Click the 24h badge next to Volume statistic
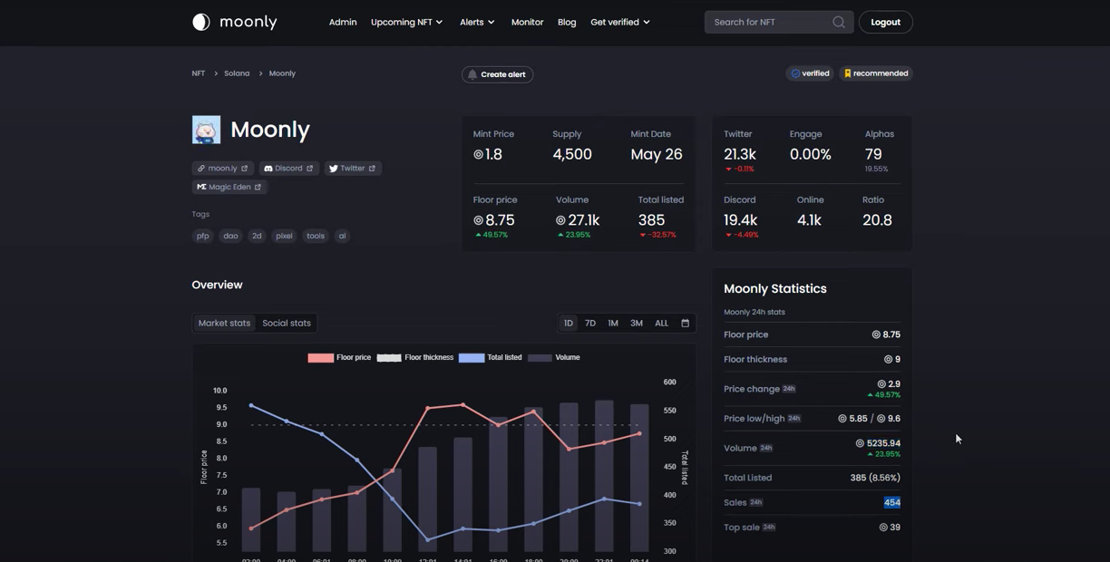The height and width of the screenshot is (562, 1110). coord(766,448)
